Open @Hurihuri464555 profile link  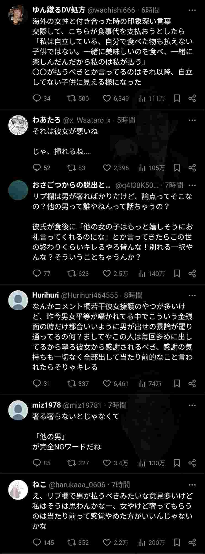point(89,295)
